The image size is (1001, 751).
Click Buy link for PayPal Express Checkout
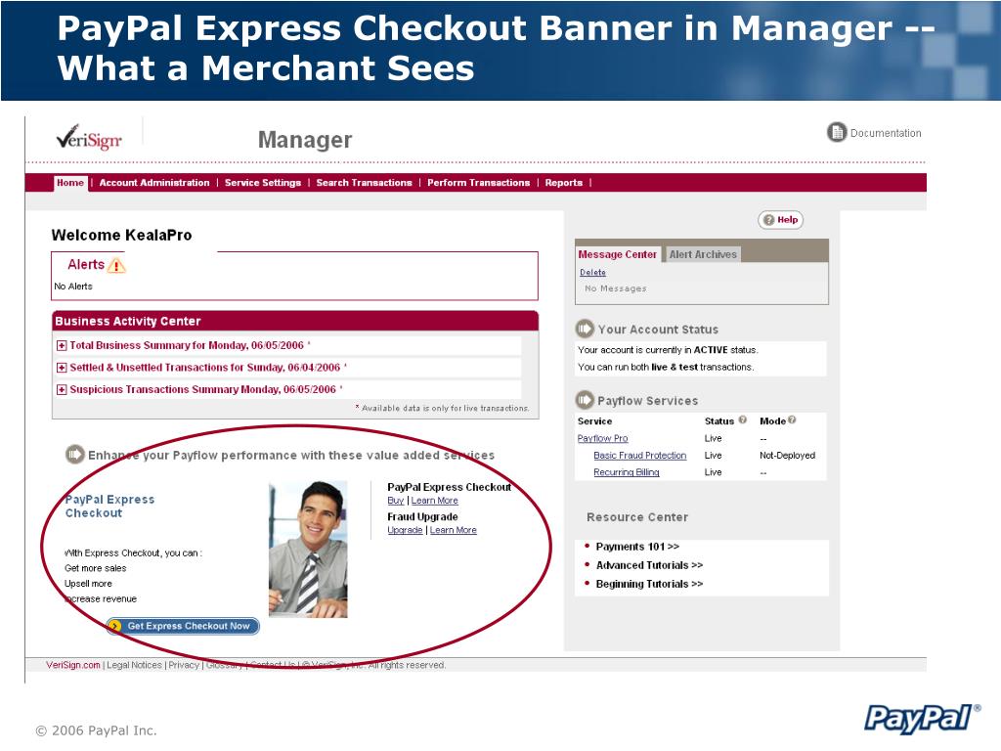point(395,501)
